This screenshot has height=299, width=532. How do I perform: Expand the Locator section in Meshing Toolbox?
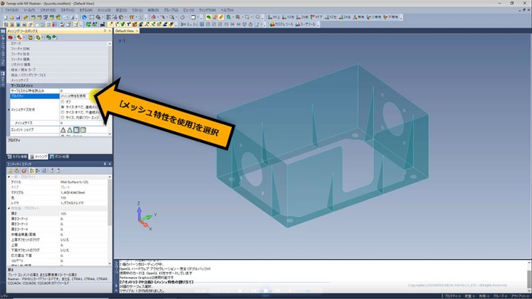click(x=15, y=44)
